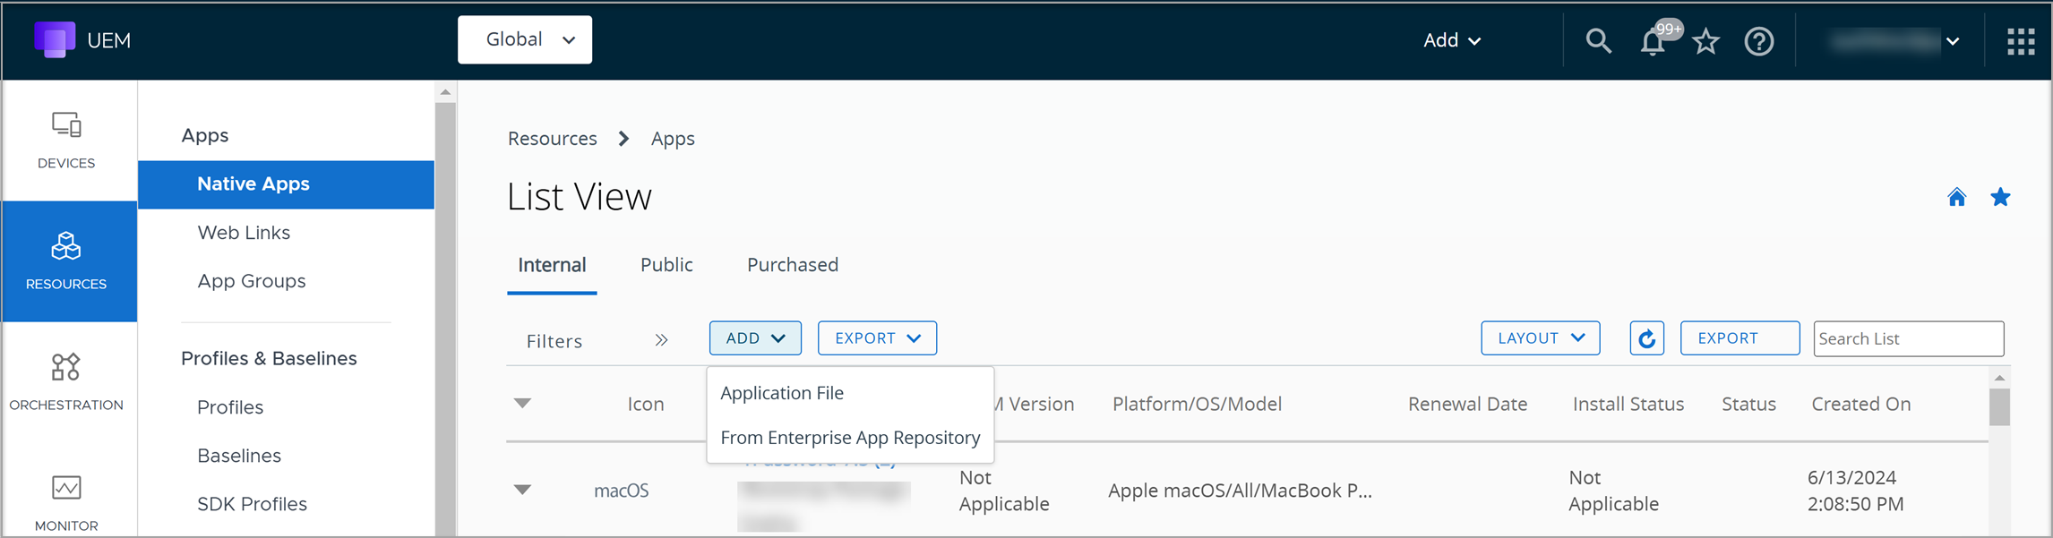Click the 6/13/2024 created date cell
Viewport: 2053px width, 538px height.
point(1856,491)
